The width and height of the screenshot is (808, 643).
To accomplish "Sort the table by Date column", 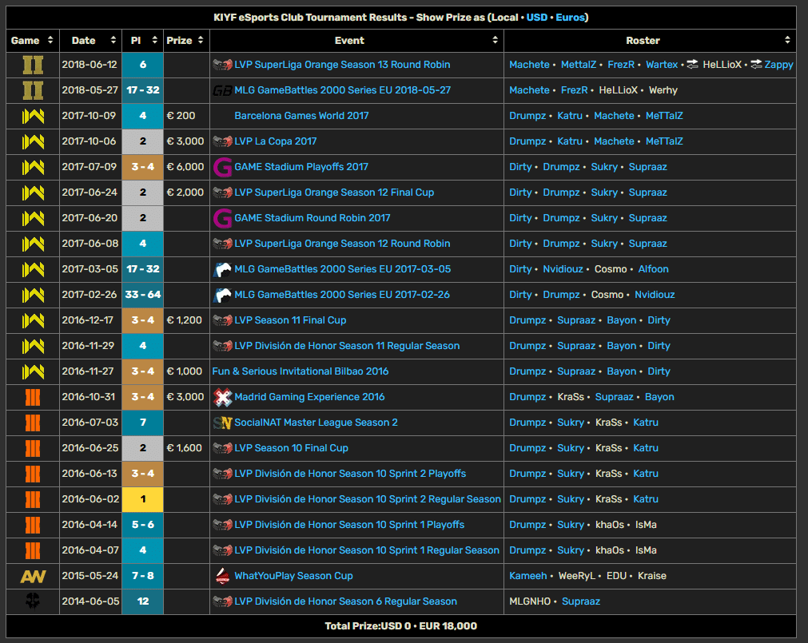I will click(113, 40).
